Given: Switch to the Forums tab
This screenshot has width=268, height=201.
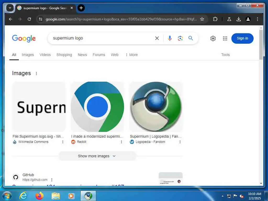Looking at the screenshot, I should coord(99,55).
